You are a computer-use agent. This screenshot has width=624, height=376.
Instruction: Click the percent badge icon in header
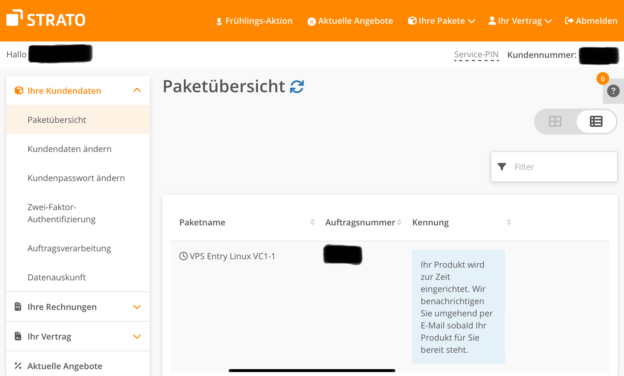click(311, 22)
